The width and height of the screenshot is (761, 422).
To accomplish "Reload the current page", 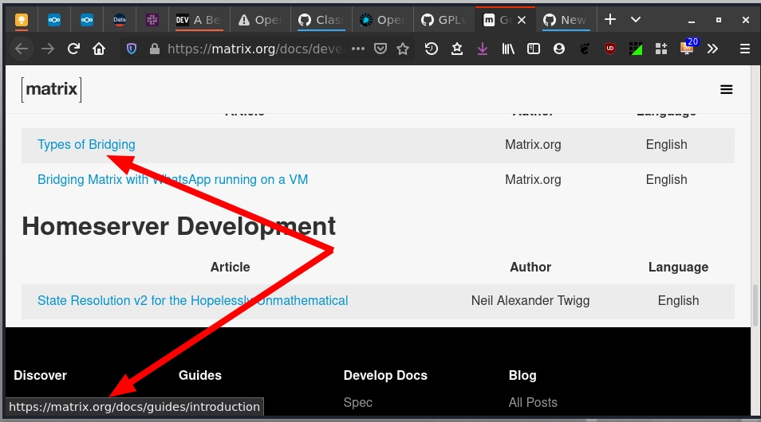I will pos(73,49).
